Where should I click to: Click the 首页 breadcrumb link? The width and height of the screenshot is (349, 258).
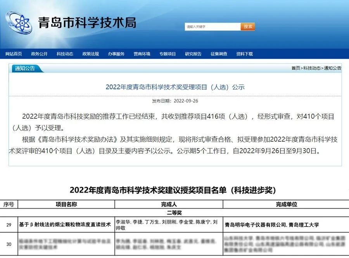pyautogui.click(x=295, y=68)
